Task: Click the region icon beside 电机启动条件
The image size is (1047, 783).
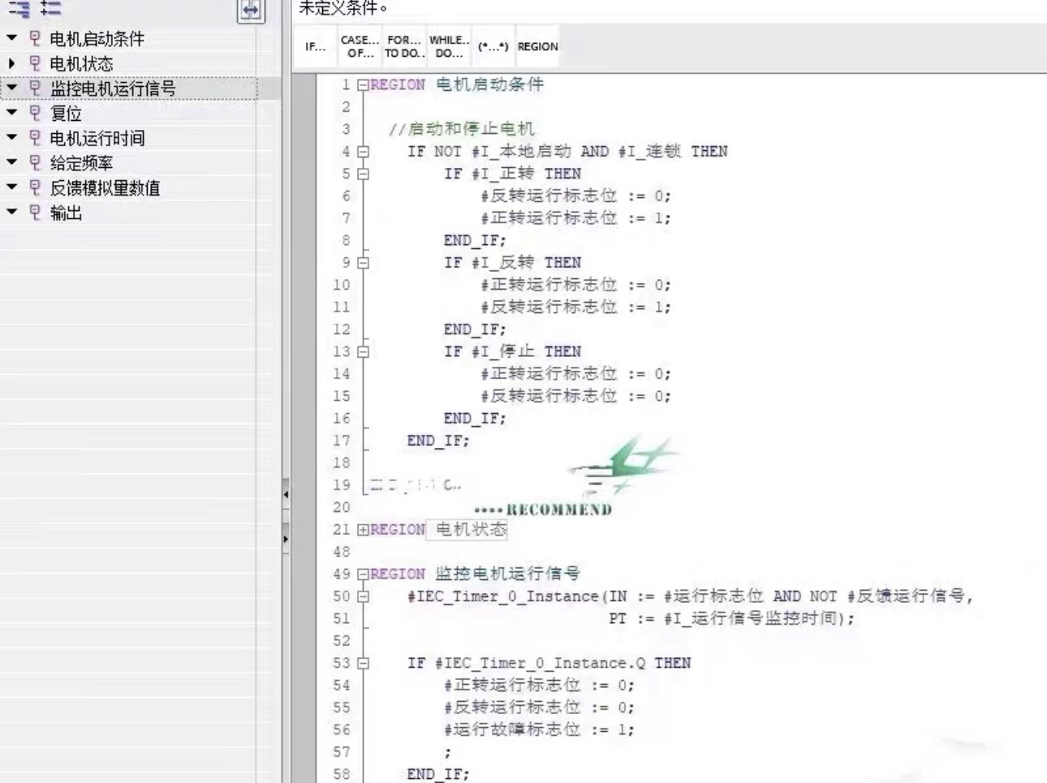Action: click(x=34, y=38)
